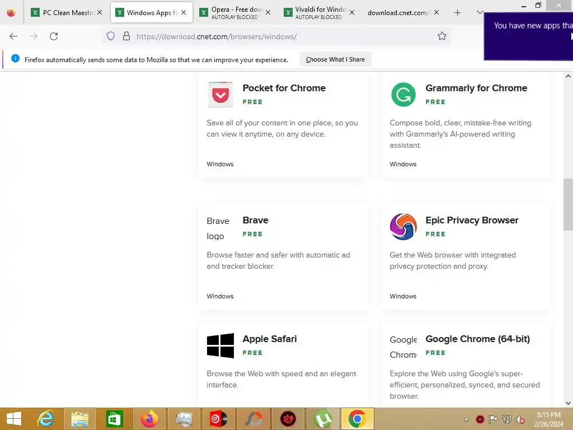Viewport: 573px width, 430px height.
Task: Click the page scroll up arrow
Action: click(x=568, y=76)
